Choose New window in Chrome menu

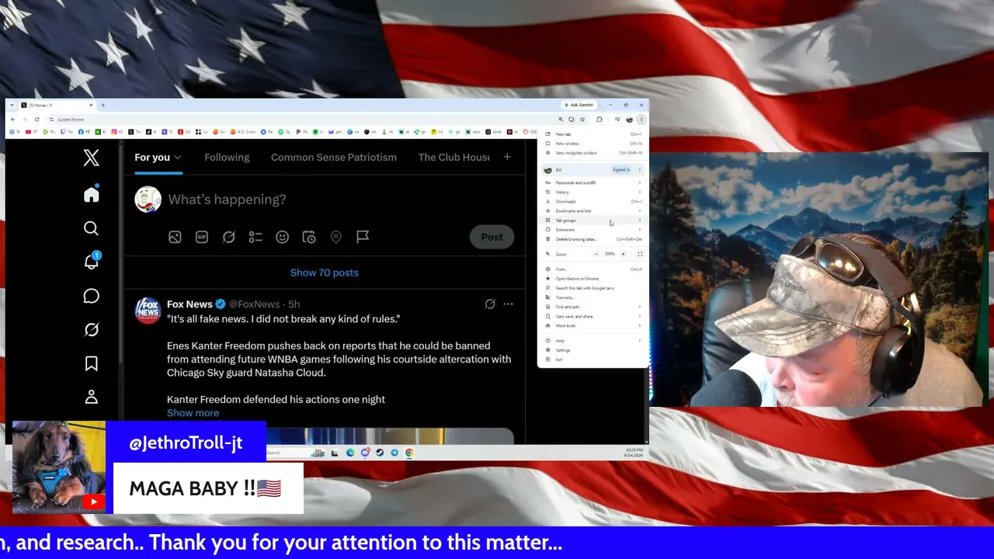pyautogui.click(x=593, y=144)
